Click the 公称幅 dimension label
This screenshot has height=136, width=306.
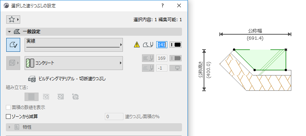click(x=255, y=31)
